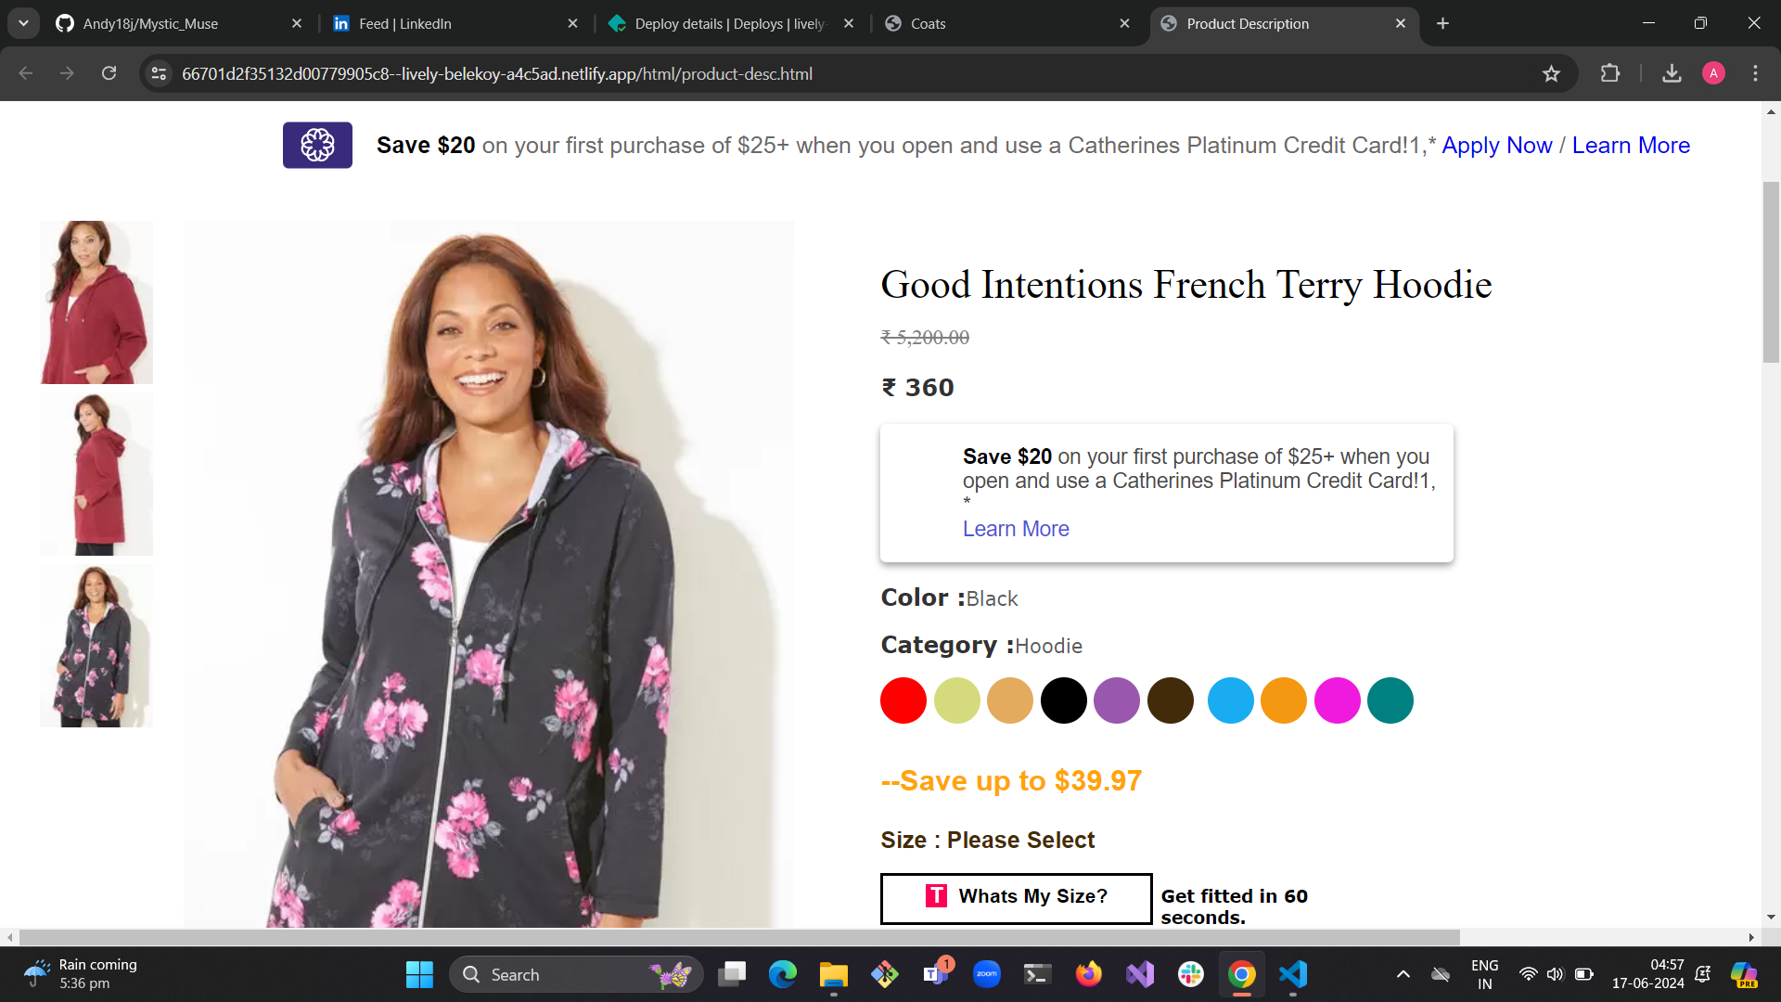Select the red color swatch

tap(903, 700)
